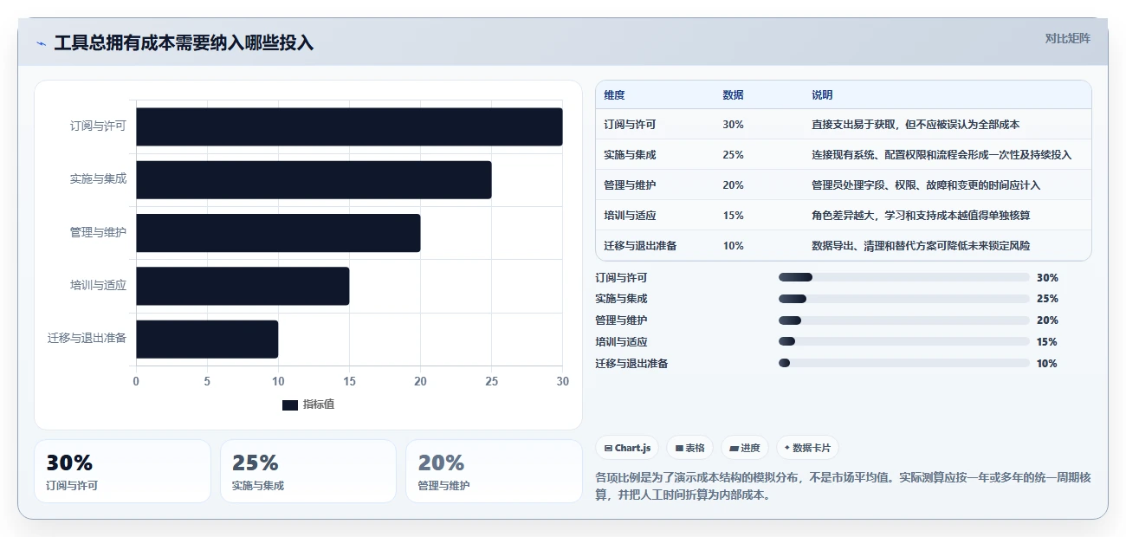This screenshot has height=537, width=1126.
Task: Click the 对比矩阵 label in header
Action: [1067, 38]
